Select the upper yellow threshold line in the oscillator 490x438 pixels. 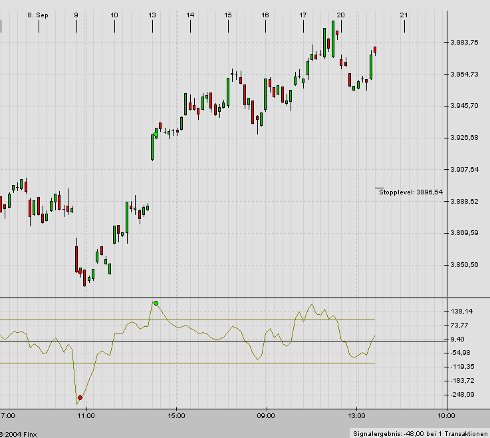(199, 320)
